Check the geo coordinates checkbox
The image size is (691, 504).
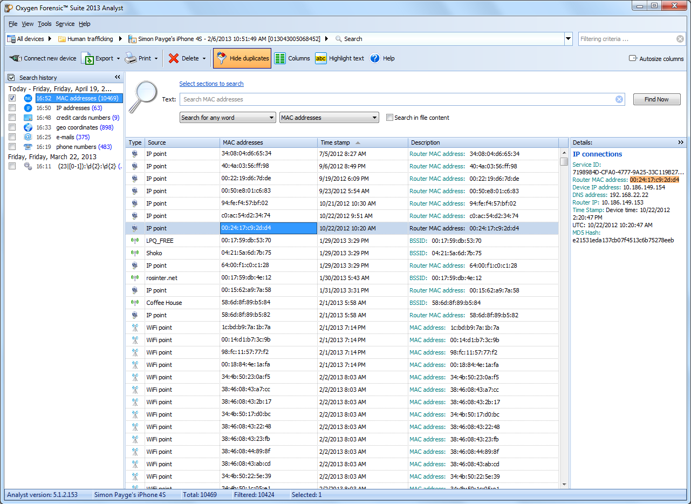(12, 127)
